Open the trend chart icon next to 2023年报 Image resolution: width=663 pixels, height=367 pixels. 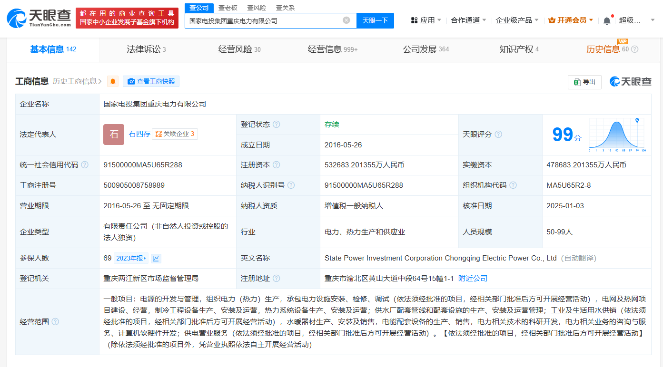(156, 258)
